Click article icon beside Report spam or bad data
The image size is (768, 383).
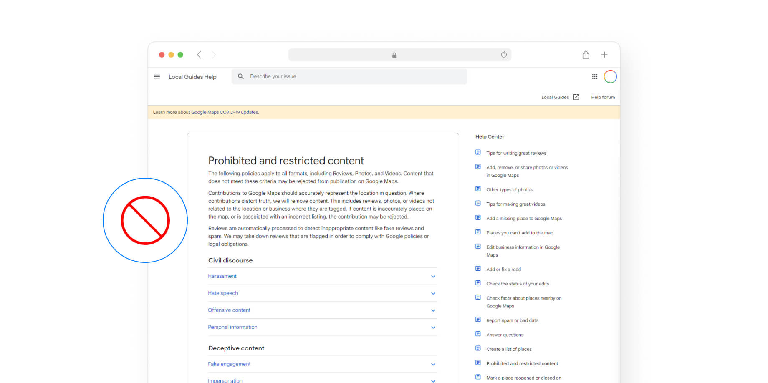click(x=478, y=320)
